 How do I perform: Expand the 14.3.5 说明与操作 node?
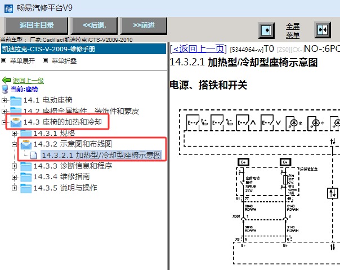coord(14,188)
